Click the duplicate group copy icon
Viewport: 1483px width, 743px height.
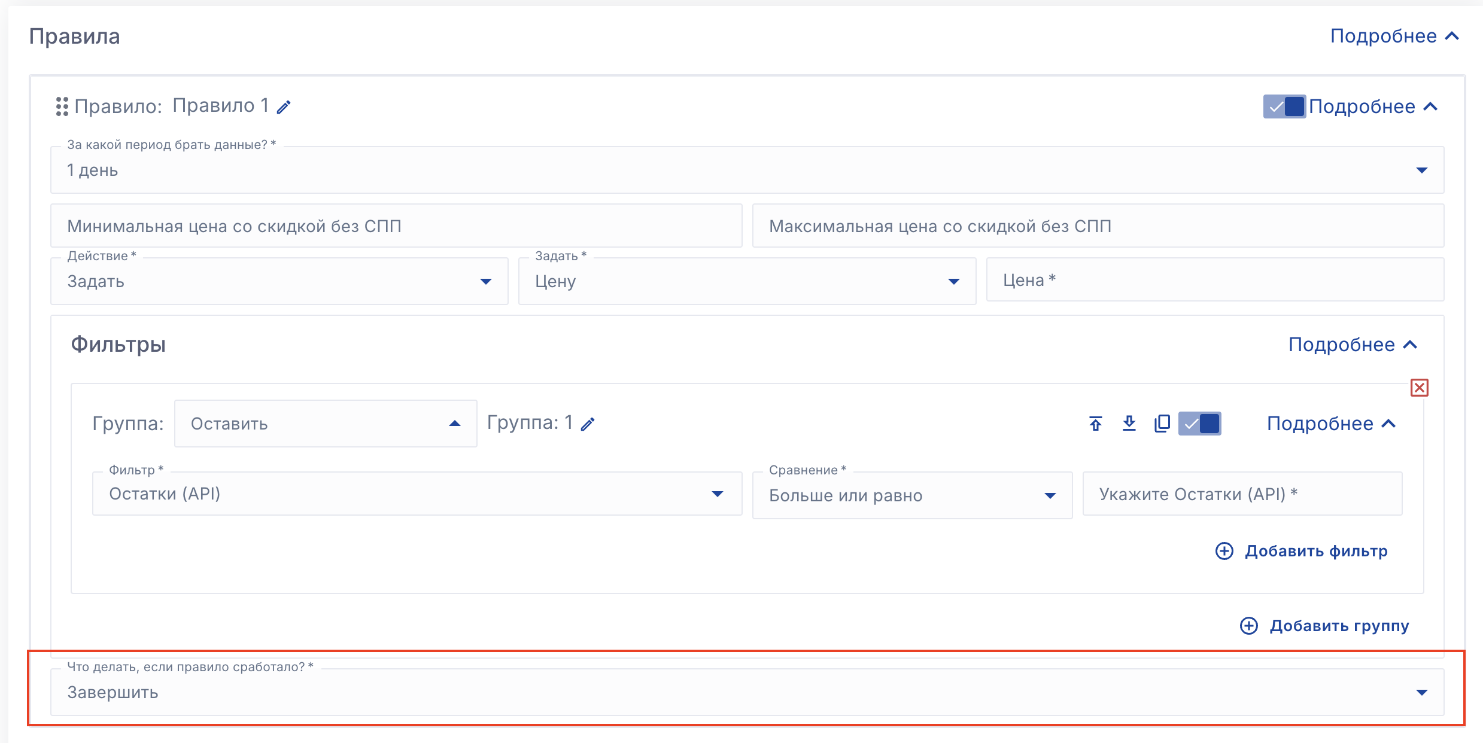pyautogui.click(x=1162, y=424)
